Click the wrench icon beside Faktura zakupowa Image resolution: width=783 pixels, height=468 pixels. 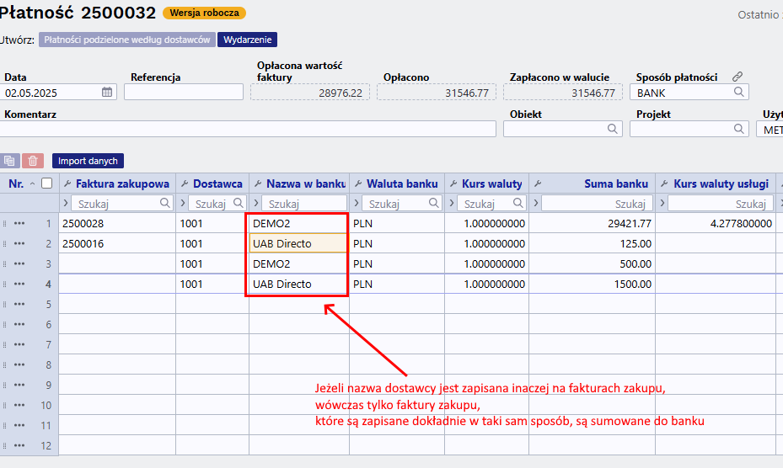point(67,184)
